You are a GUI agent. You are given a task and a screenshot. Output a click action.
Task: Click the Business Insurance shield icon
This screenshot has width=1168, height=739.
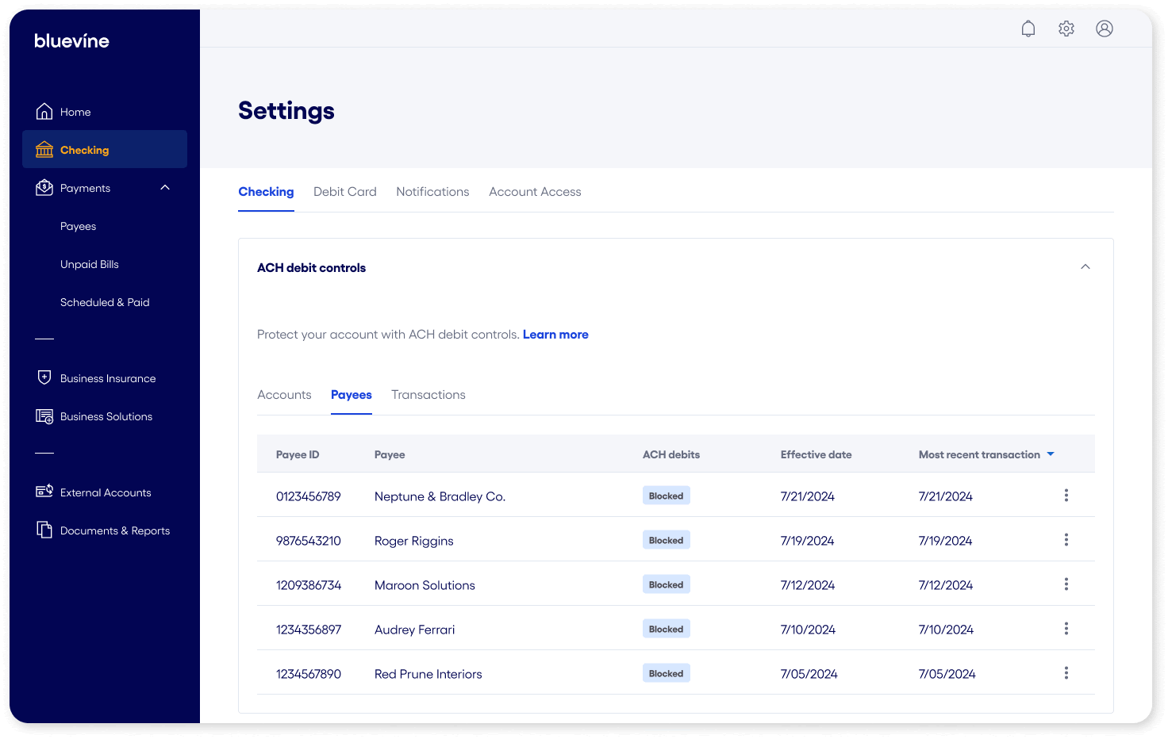tap(44, 377)
